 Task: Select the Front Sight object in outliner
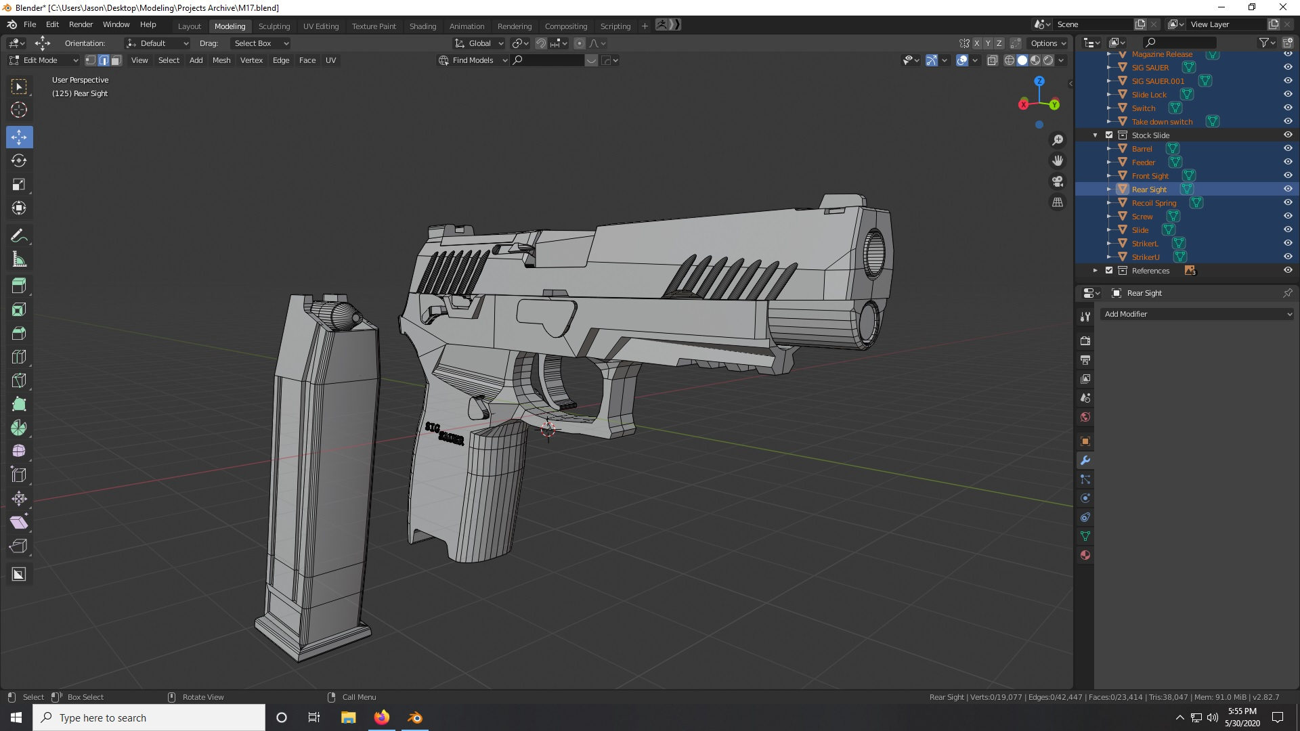click(1150, 176)
